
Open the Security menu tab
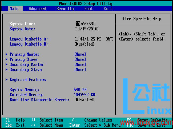65,9
